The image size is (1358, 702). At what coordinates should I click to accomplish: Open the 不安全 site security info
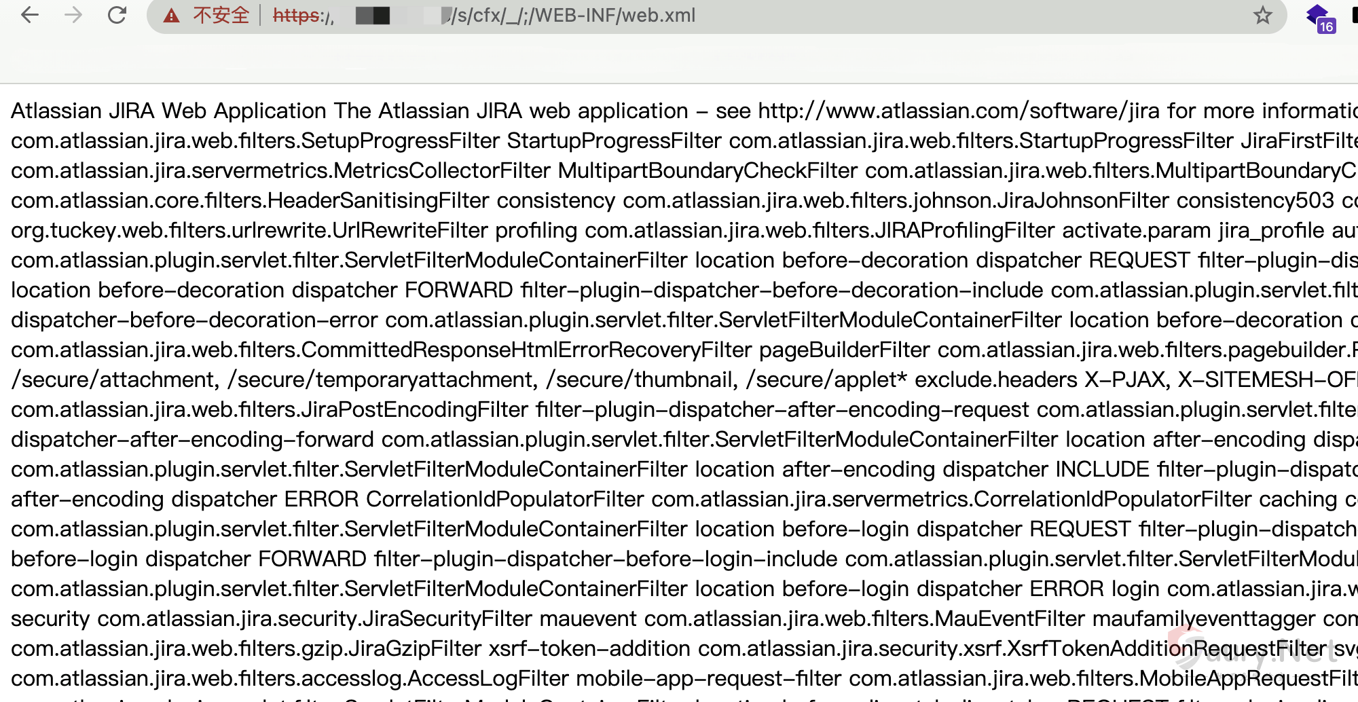point(221,16)
